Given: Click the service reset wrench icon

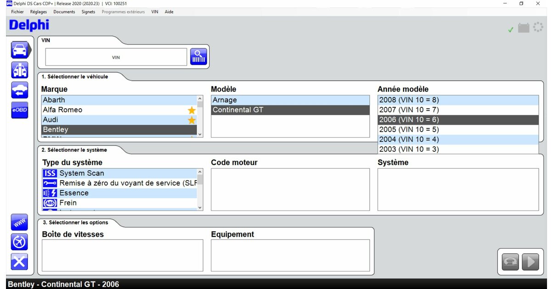Looking at the screenshot, I should pyautogui.click(x=50, y=183).
